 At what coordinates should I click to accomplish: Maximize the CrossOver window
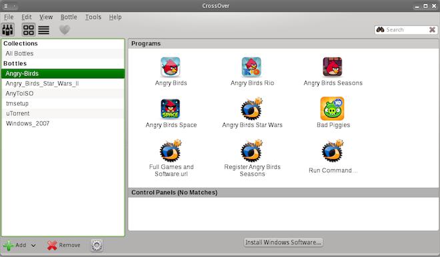click(425, 6)
